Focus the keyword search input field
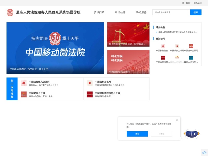 pos(171,12)
